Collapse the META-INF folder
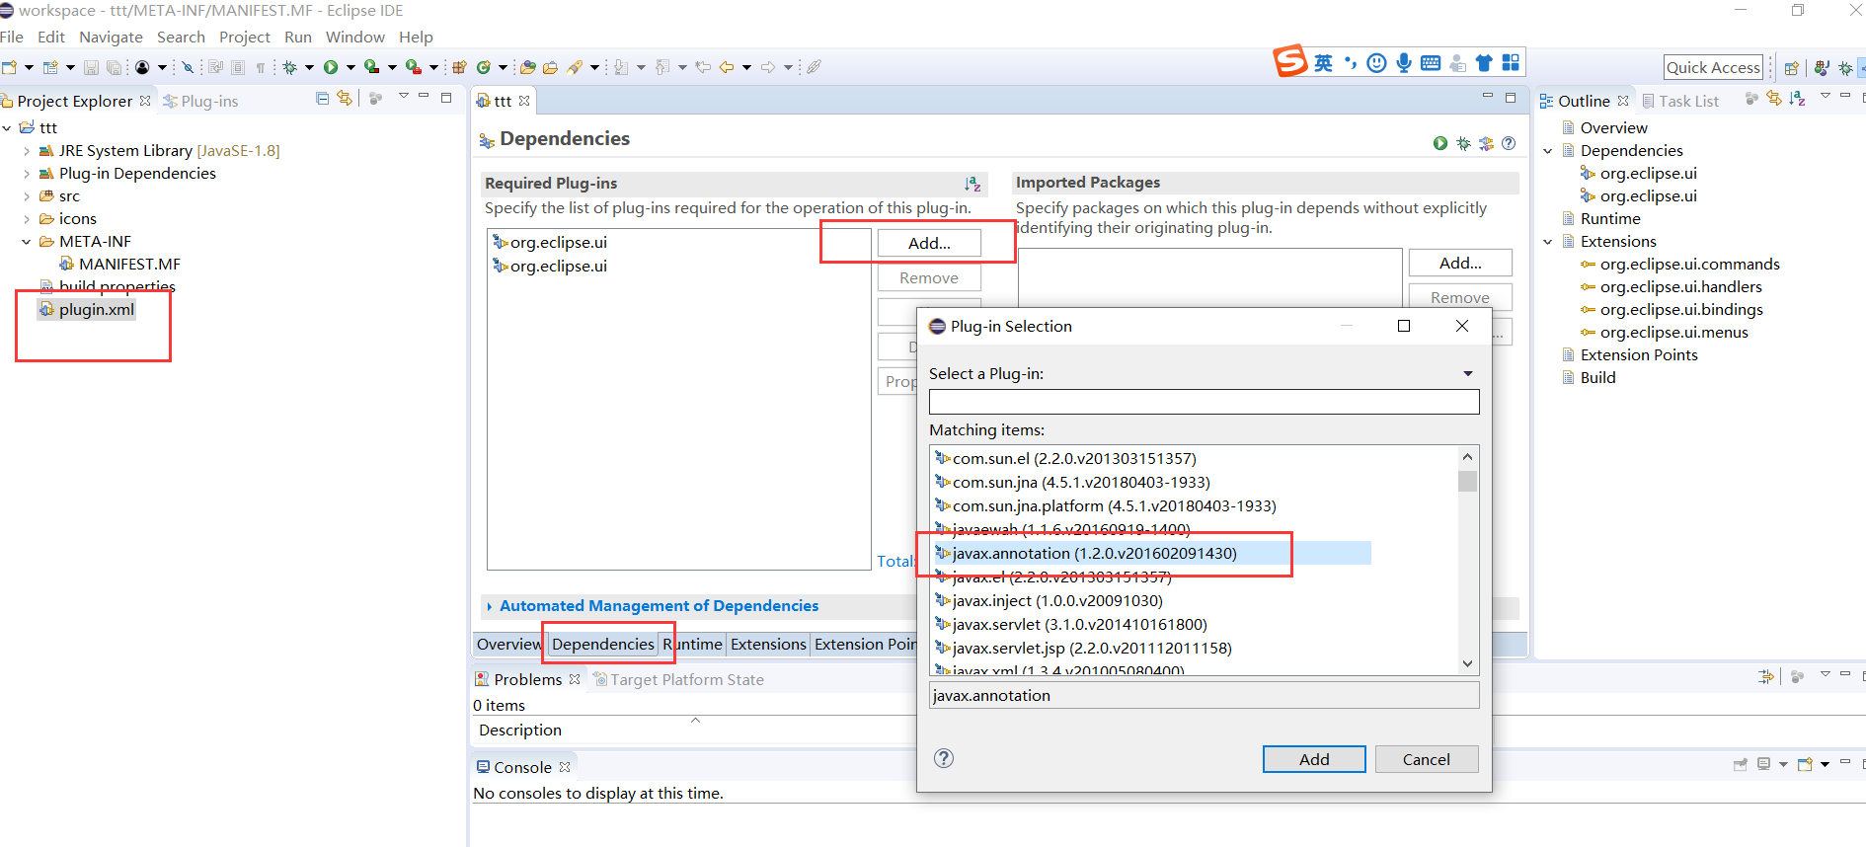This screenshot has height=847, width=1866. tap(27, 242)
